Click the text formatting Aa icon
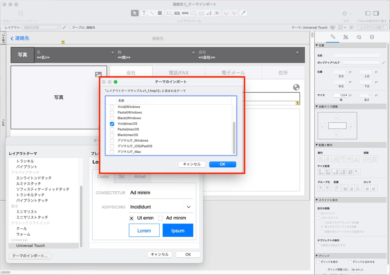The width and height of the screenshot is (390, 275). coord(351,28)
